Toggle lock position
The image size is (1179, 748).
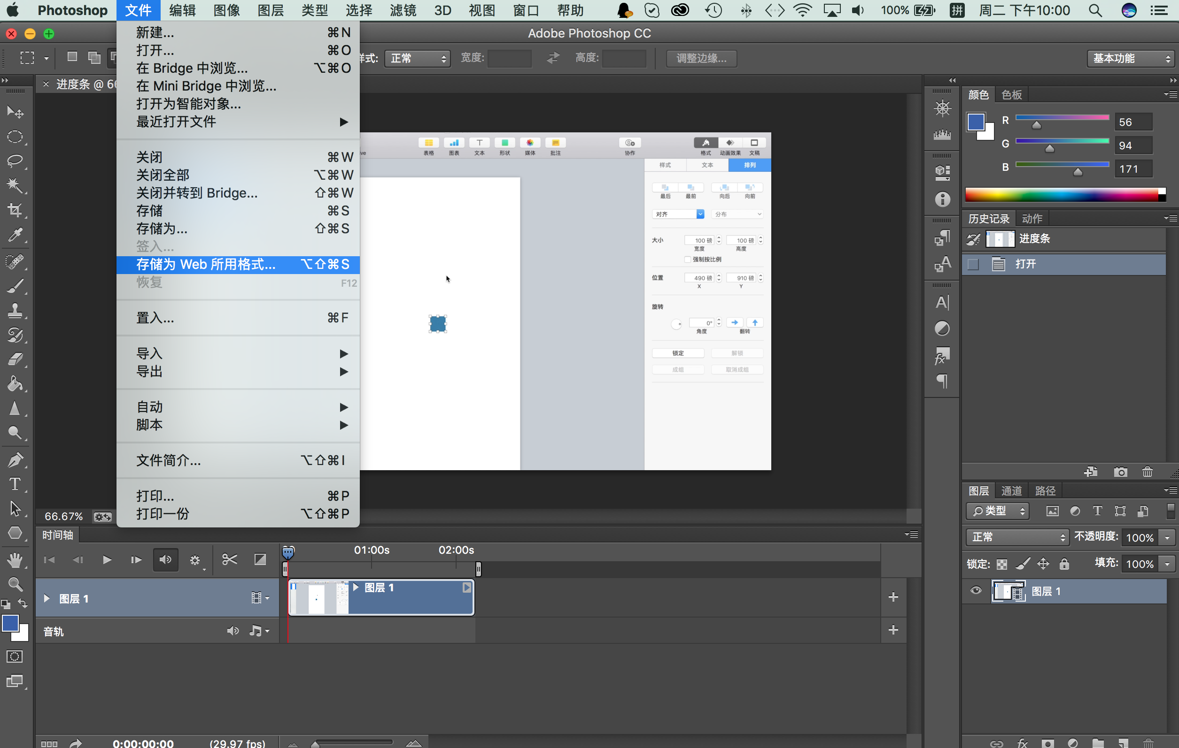point(1043,565)
